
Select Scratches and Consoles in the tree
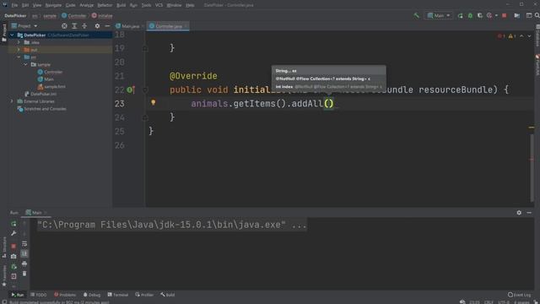click(41, 109)
